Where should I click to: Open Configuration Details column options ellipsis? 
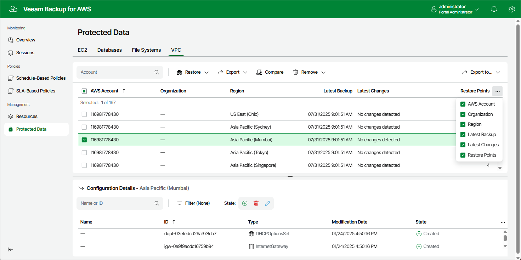[503, 222]
